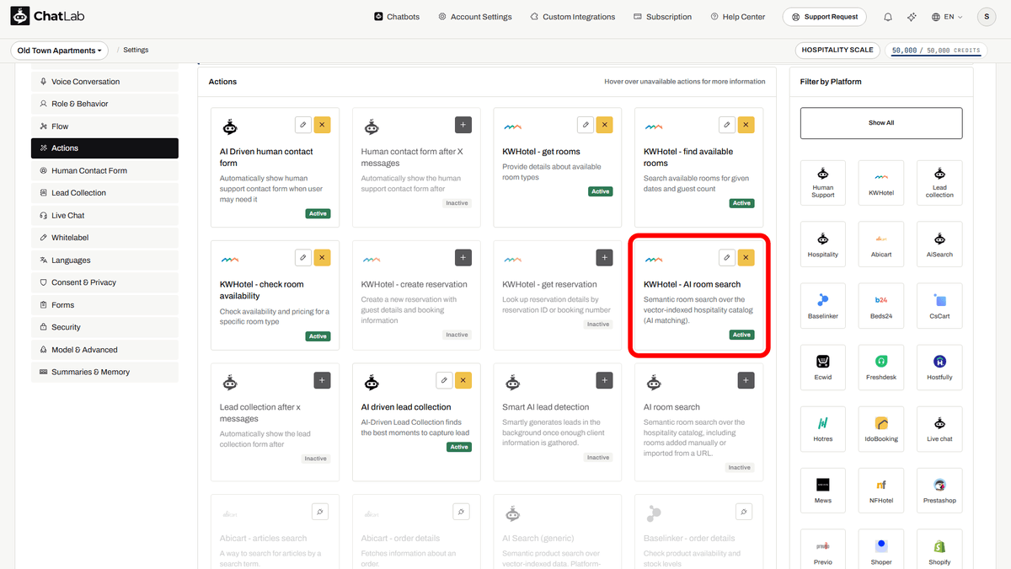Filter by AiSearch platform
The image size is (1011, 569).
coord(939,244)
